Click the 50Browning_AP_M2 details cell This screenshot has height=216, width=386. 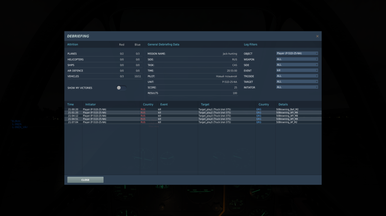coord(286,122)
